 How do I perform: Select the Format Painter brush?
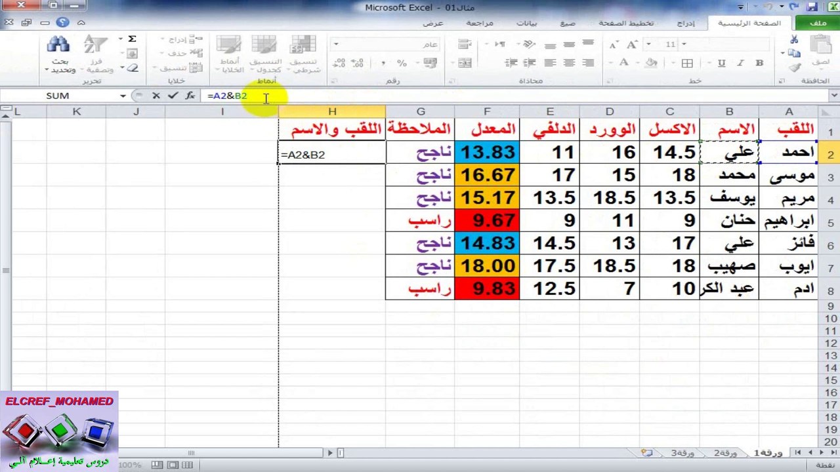tap(794, 68)
